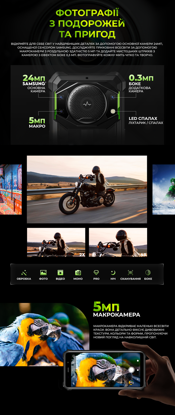Select the Сканування barcode mode icon
Image resolution: width=175 pixels, height=415 pixels.
tap(130, 273)
